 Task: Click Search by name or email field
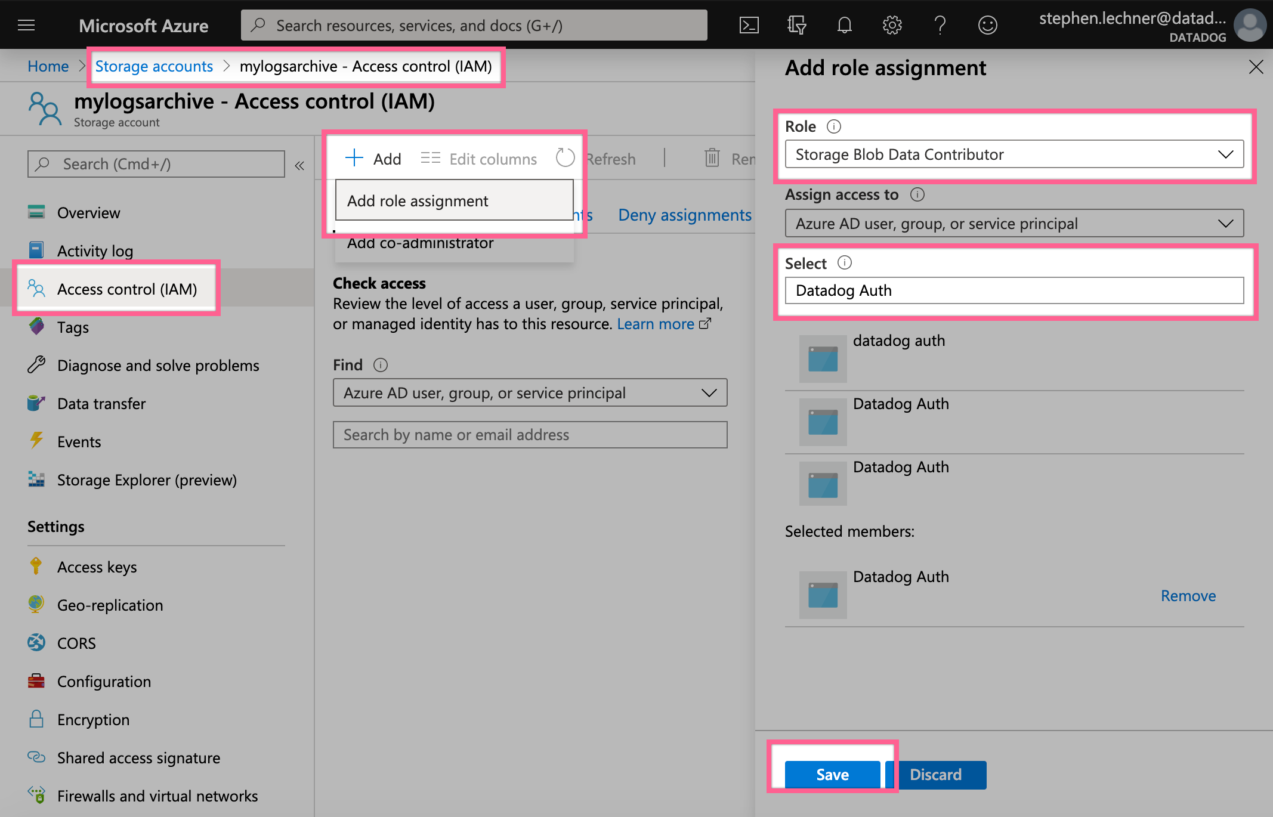[x=530, y=435]
